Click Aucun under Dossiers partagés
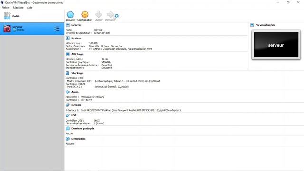Screen dimensions: 304x171 [69, 133]
